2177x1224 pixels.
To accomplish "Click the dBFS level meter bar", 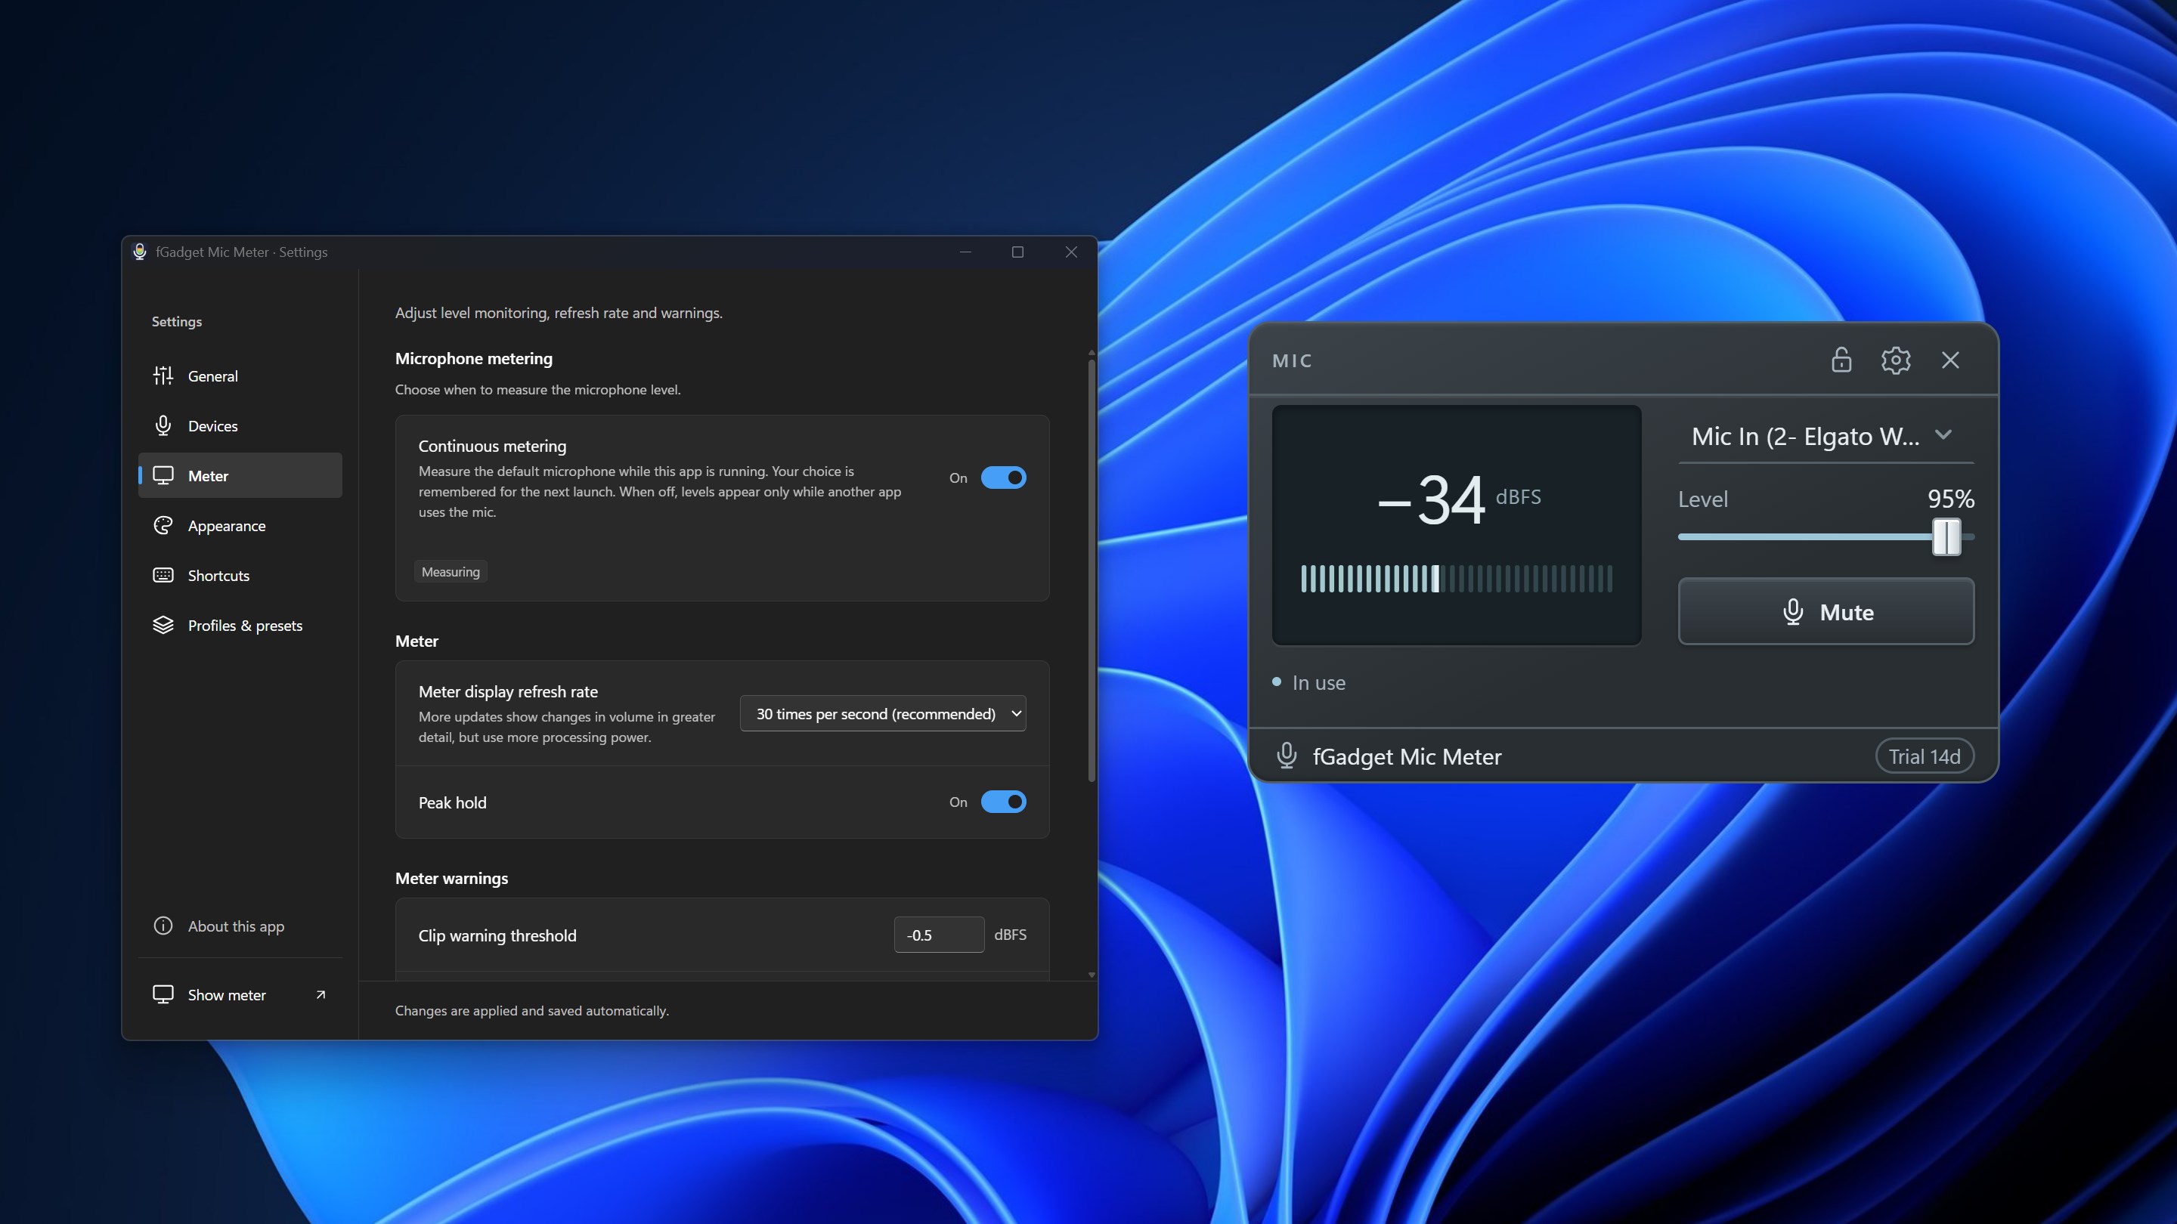I will tap(1456, 579).
